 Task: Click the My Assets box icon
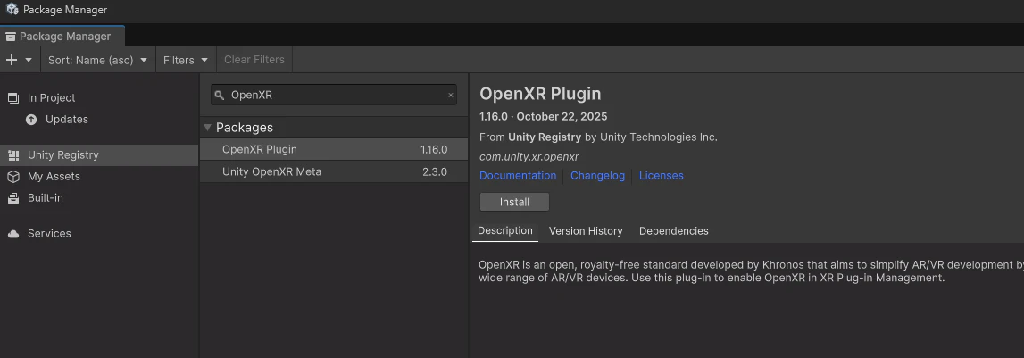(13, 177)
